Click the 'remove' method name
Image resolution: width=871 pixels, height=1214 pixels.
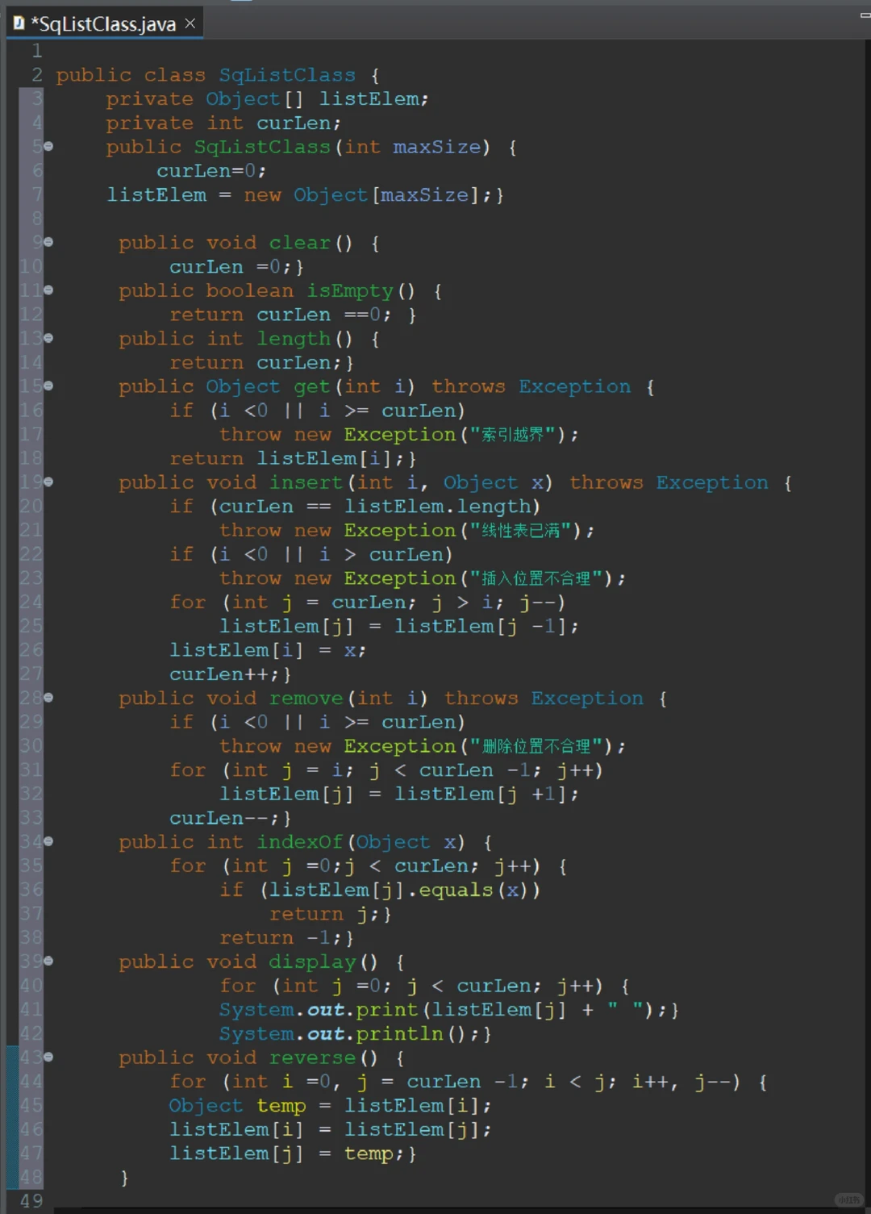306,699
